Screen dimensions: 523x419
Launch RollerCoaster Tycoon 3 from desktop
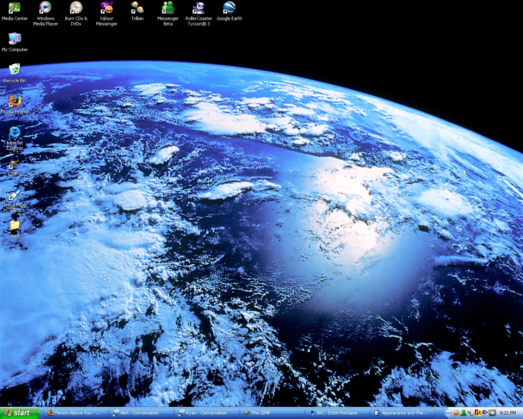tap(199, 8)
